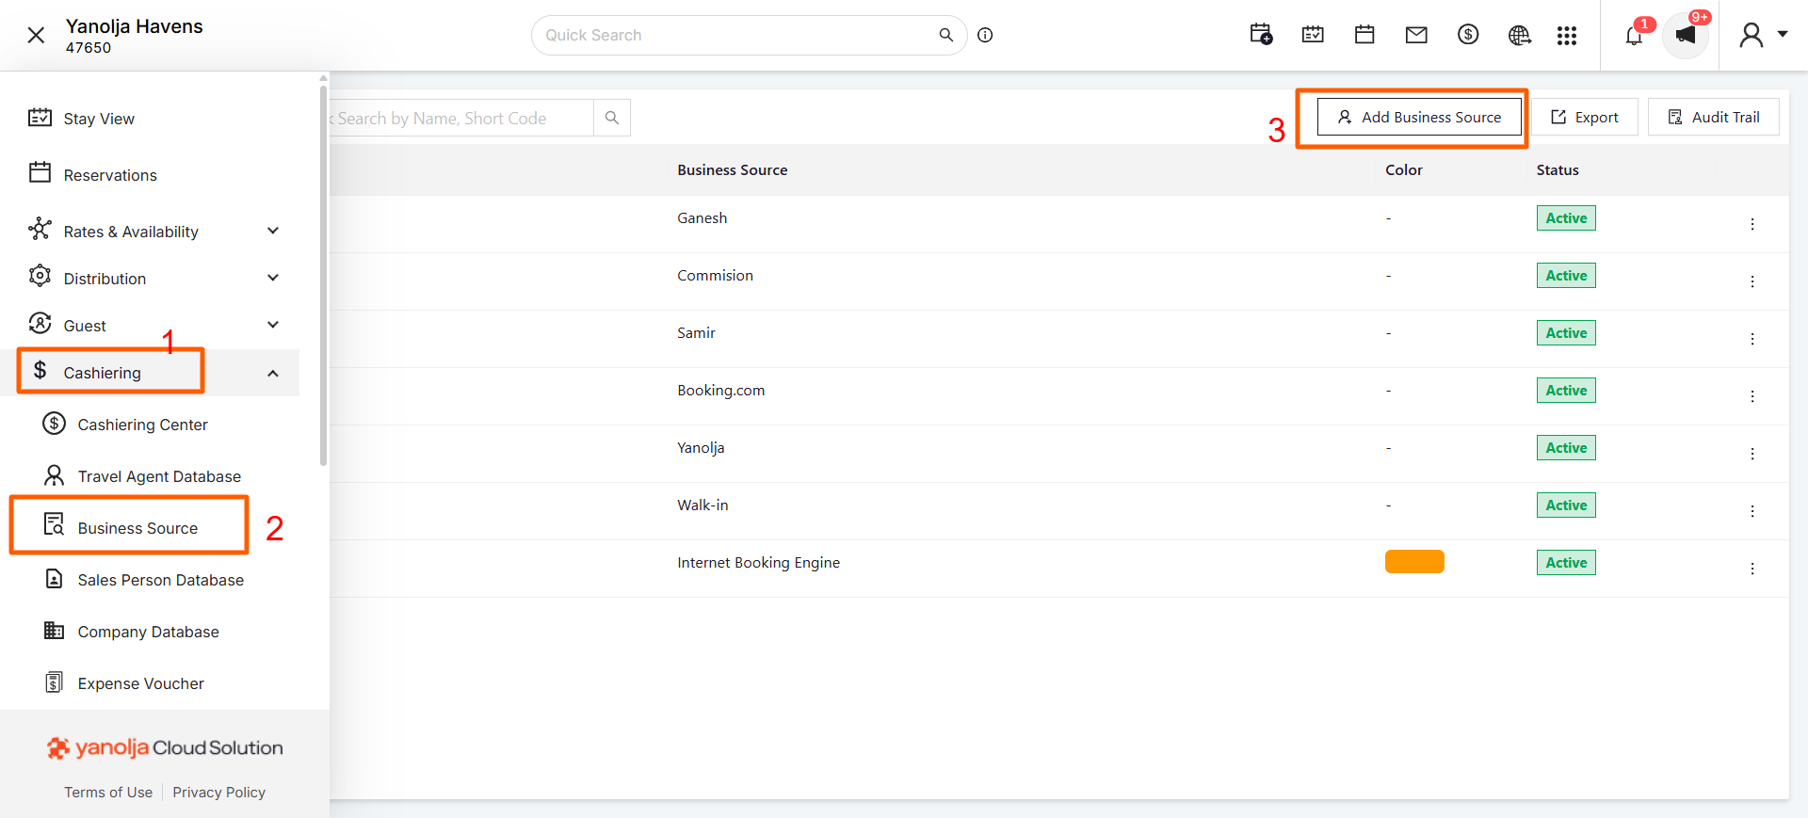Expand the Guest chevron
The height and width of the screenshot is (818, 1808).
click(273, 325)
